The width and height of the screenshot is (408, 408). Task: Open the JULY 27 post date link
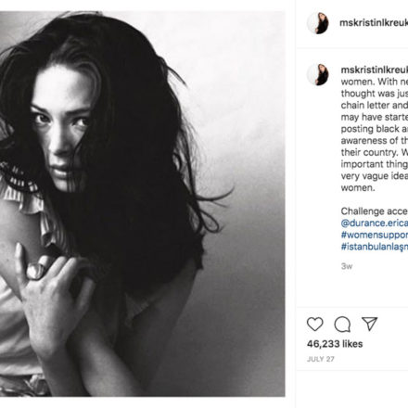[321, 359]
